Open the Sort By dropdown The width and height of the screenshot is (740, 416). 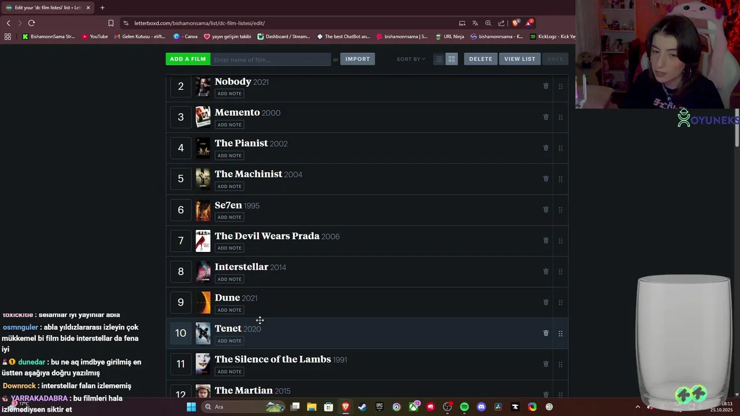pos(411,59)
